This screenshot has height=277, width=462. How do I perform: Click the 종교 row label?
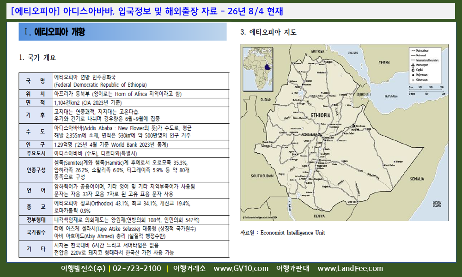click(x=36, y=207)
